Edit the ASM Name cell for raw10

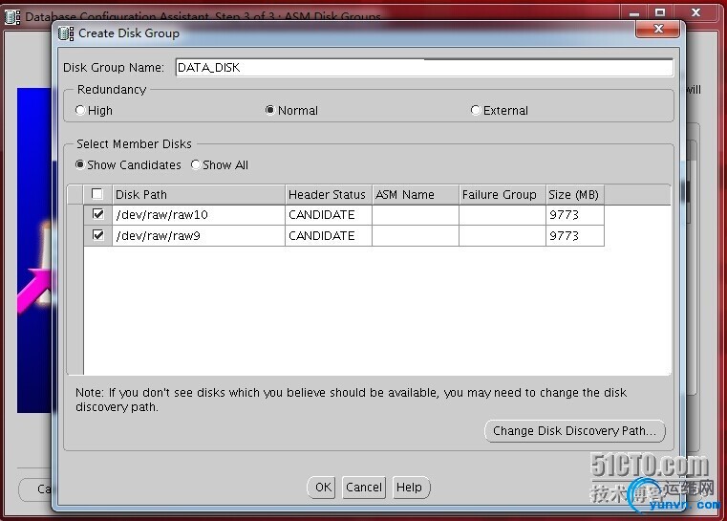click(x=416, y=215)
